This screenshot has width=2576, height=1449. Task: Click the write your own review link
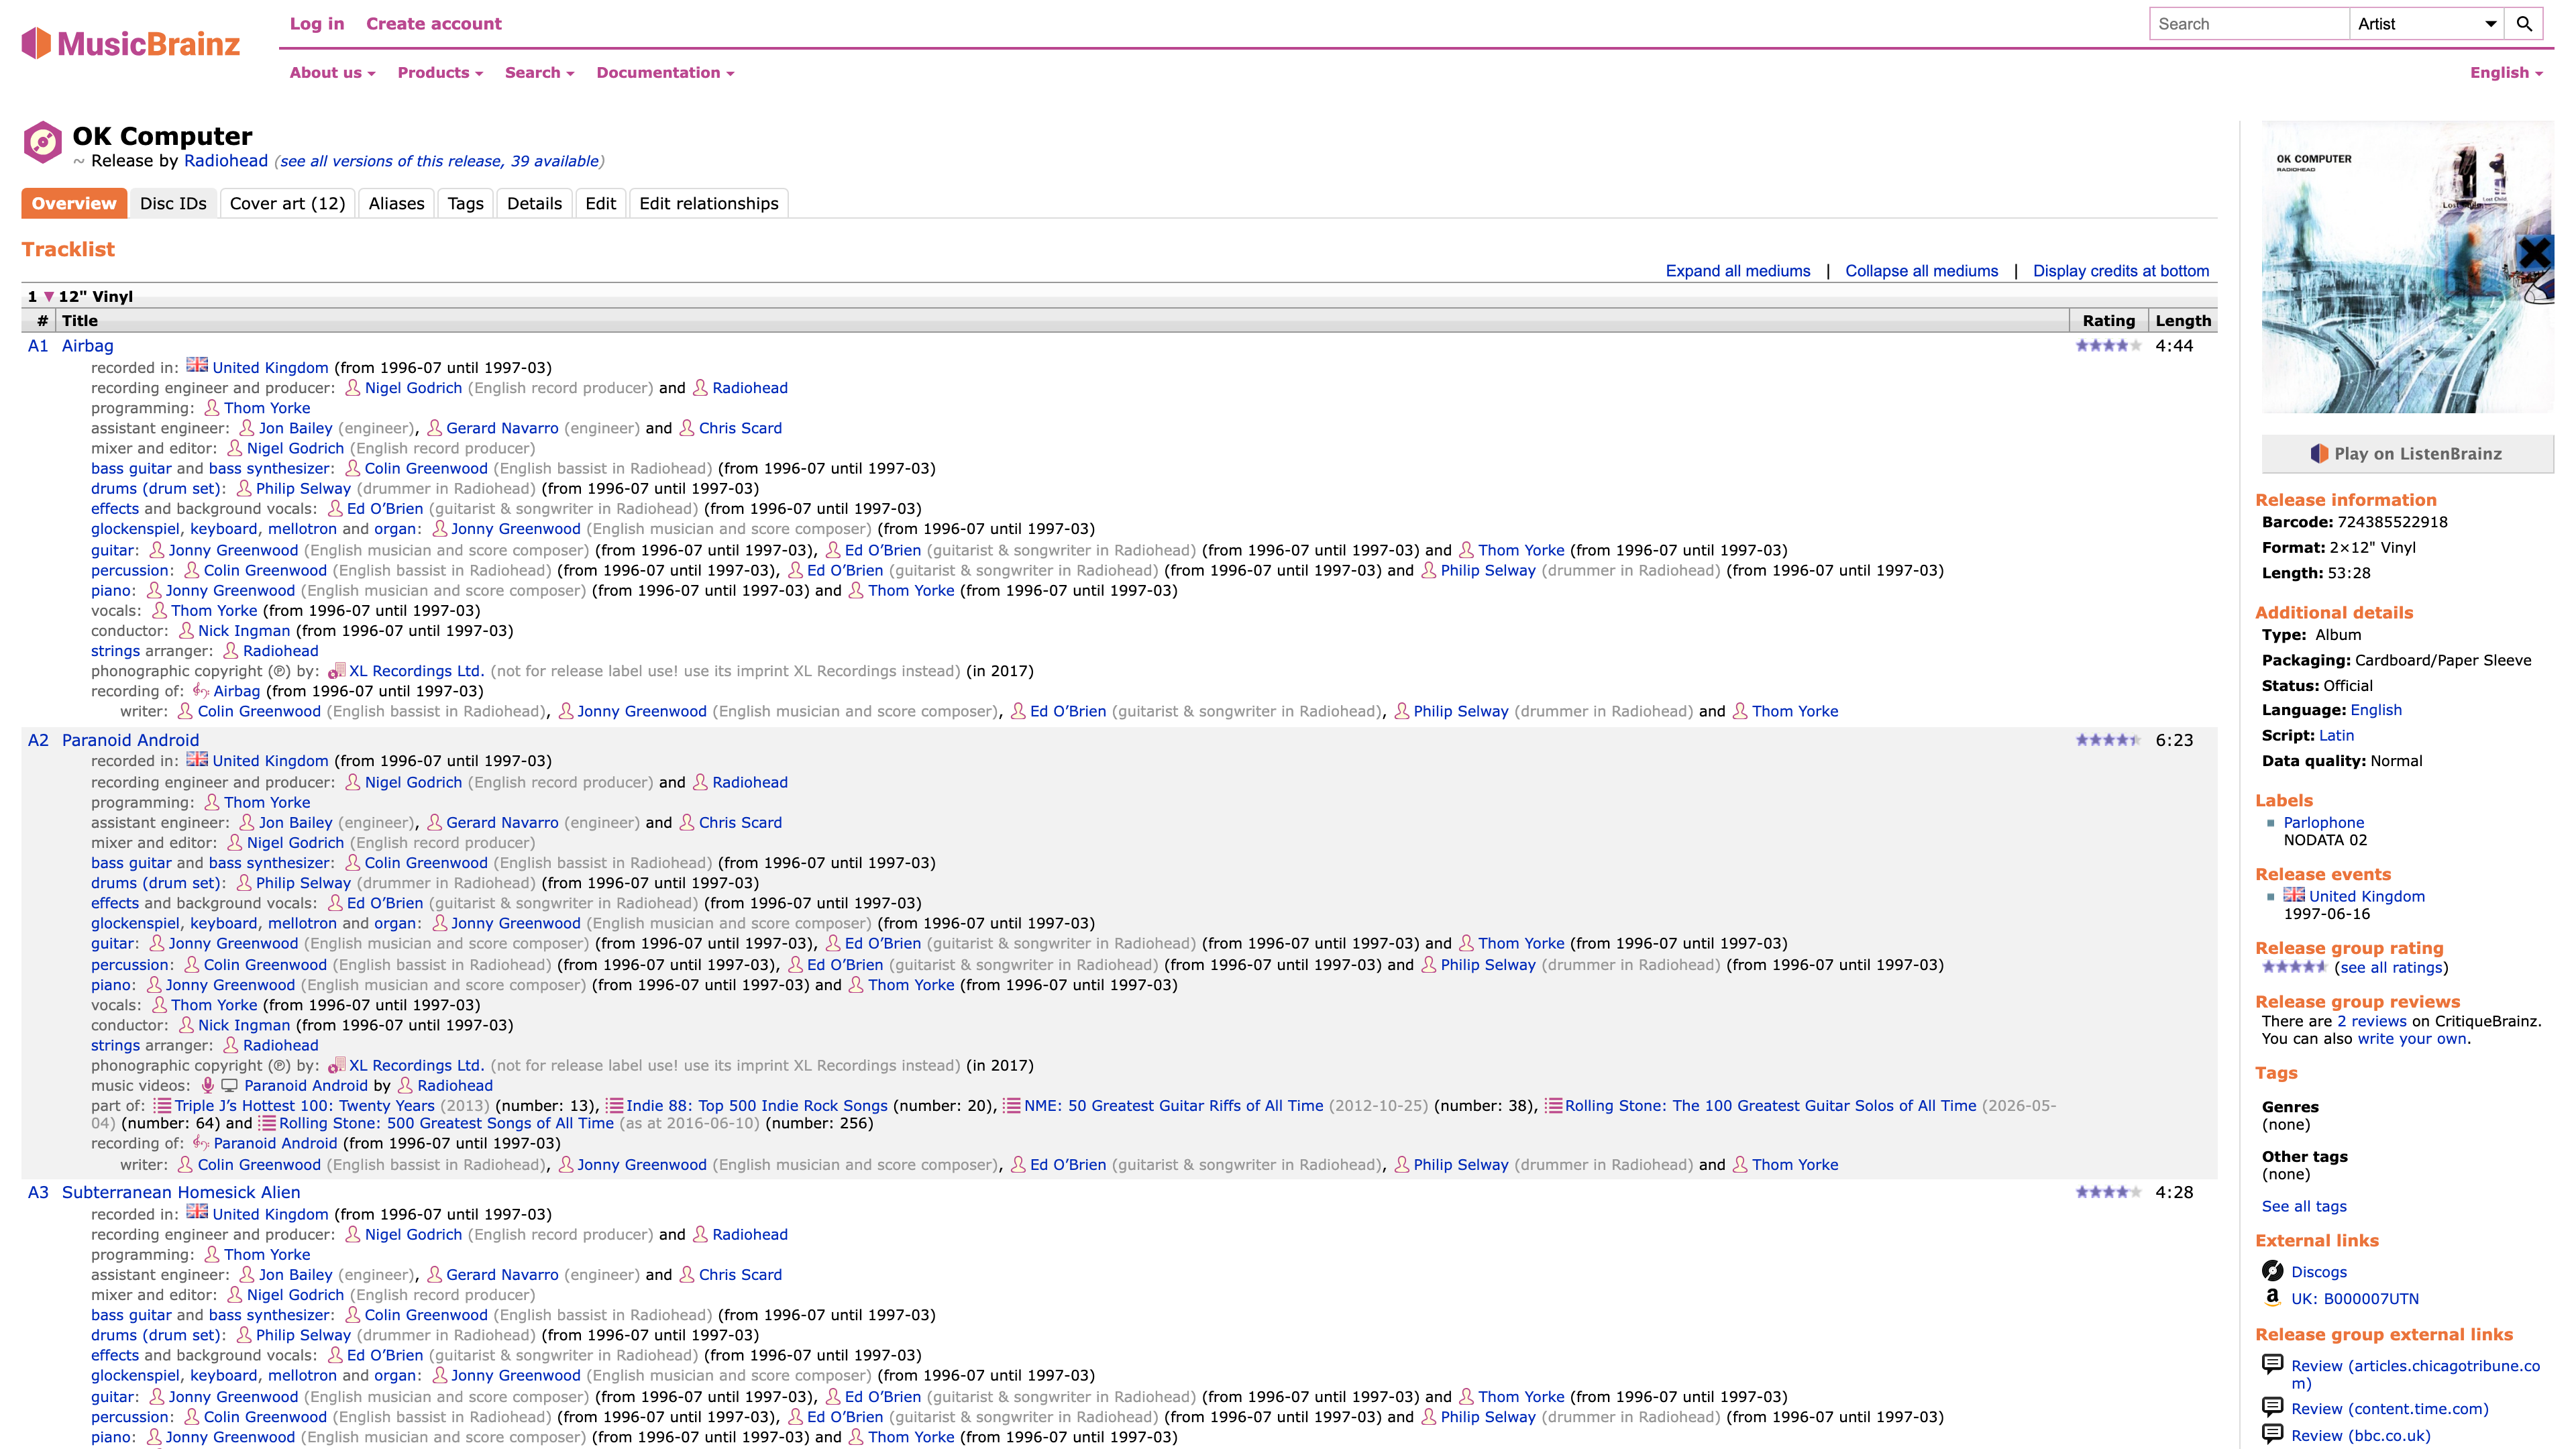pyautogui.click(x=2412, y=1038)
